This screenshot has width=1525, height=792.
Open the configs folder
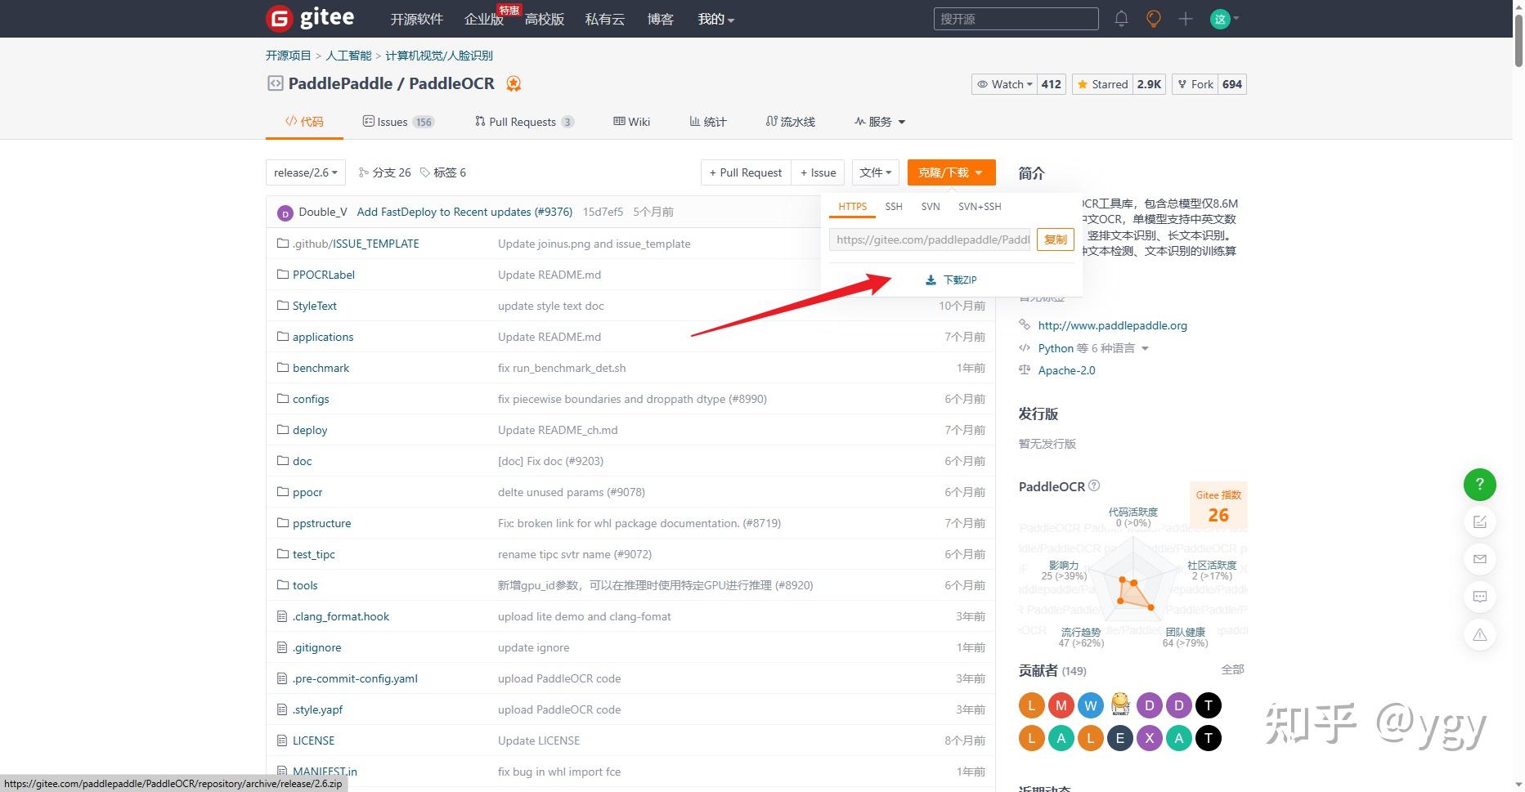coord(311,399)
